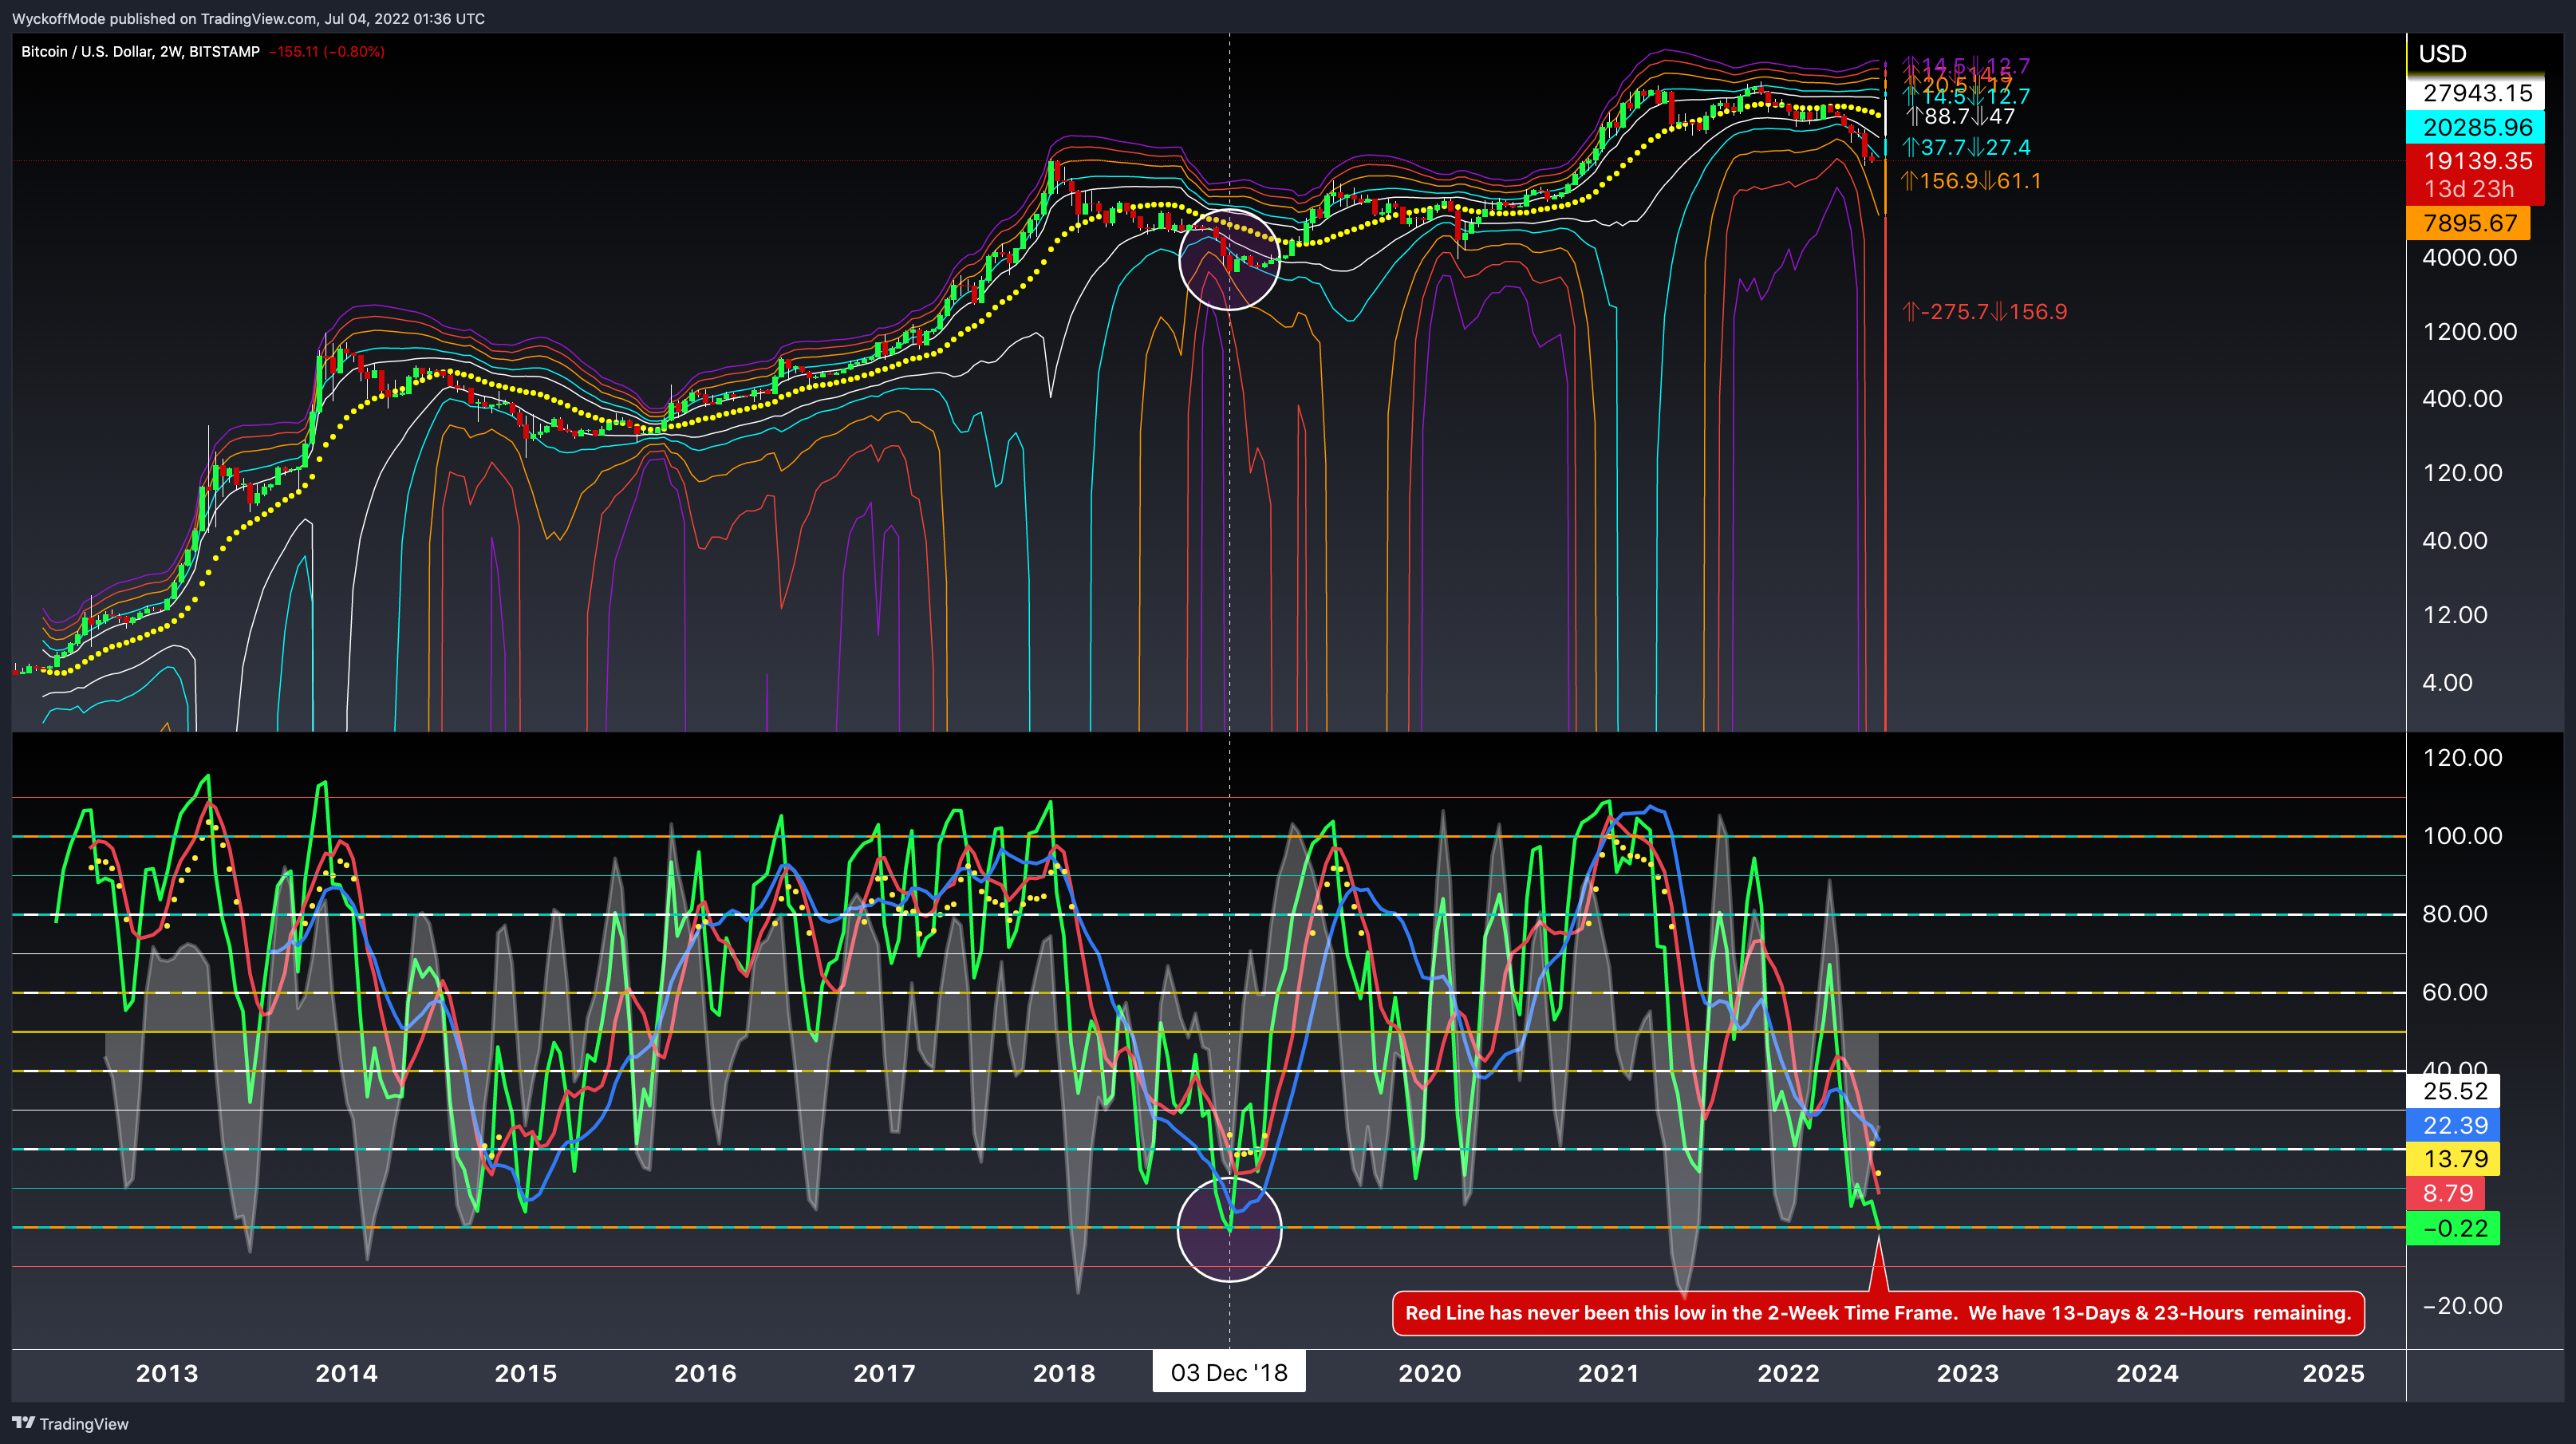Click the 80.00 indicator axis value
This screenshot has height=1444, width=2576.
pyautogui.click(x=2455, y=913)
